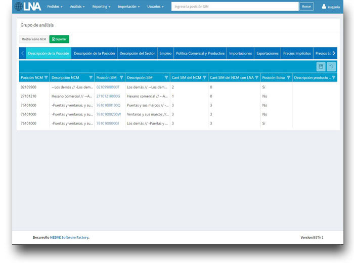Open the filter on Cant SIM del NCM column

click(204, 78)
